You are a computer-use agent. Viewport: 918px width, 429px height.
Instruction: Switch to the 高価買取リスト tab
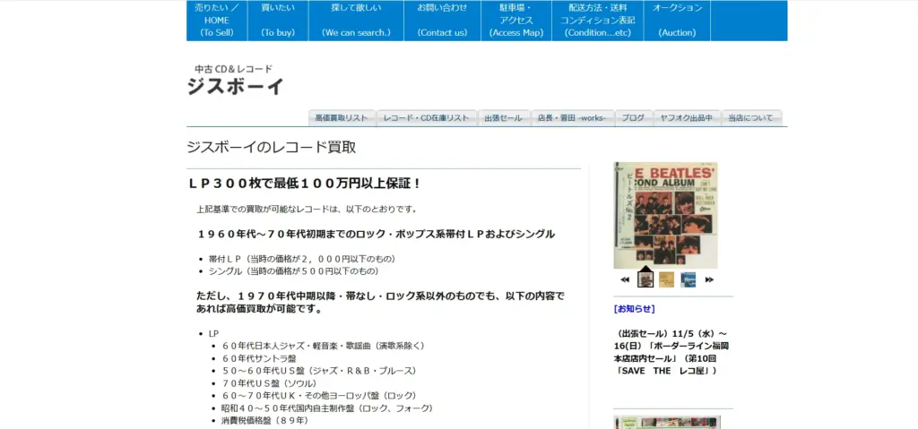pos(342,118)
